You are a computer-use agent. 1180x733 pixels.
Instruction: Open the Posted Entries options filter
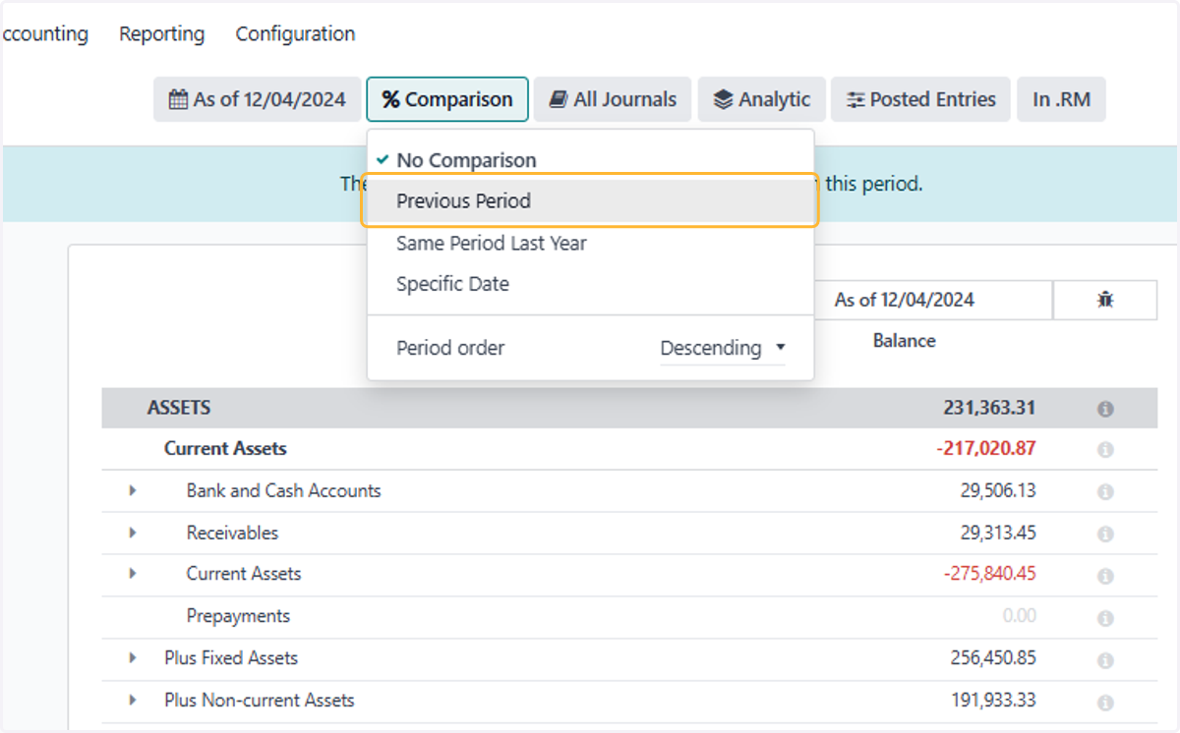pyautogui.click(x=921, y=99)
